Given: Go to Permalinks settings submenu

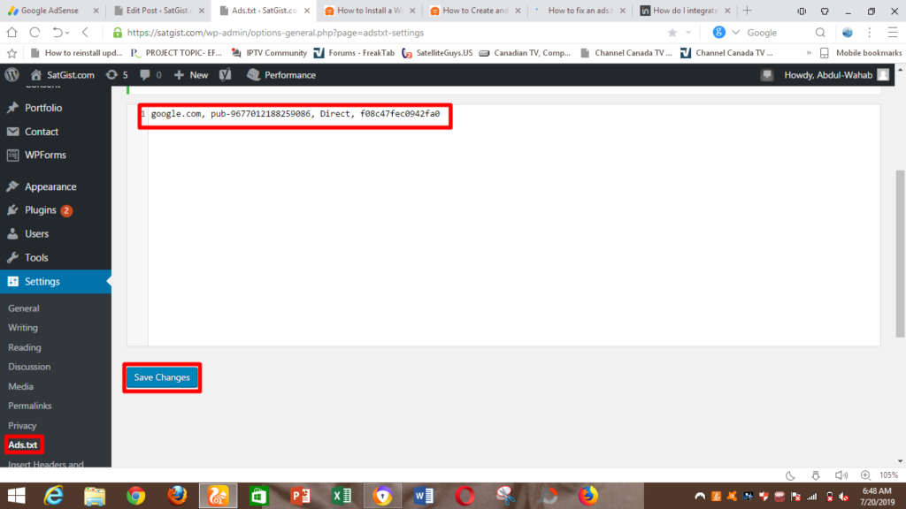Looking at the screenshot, I should (30, 406).
